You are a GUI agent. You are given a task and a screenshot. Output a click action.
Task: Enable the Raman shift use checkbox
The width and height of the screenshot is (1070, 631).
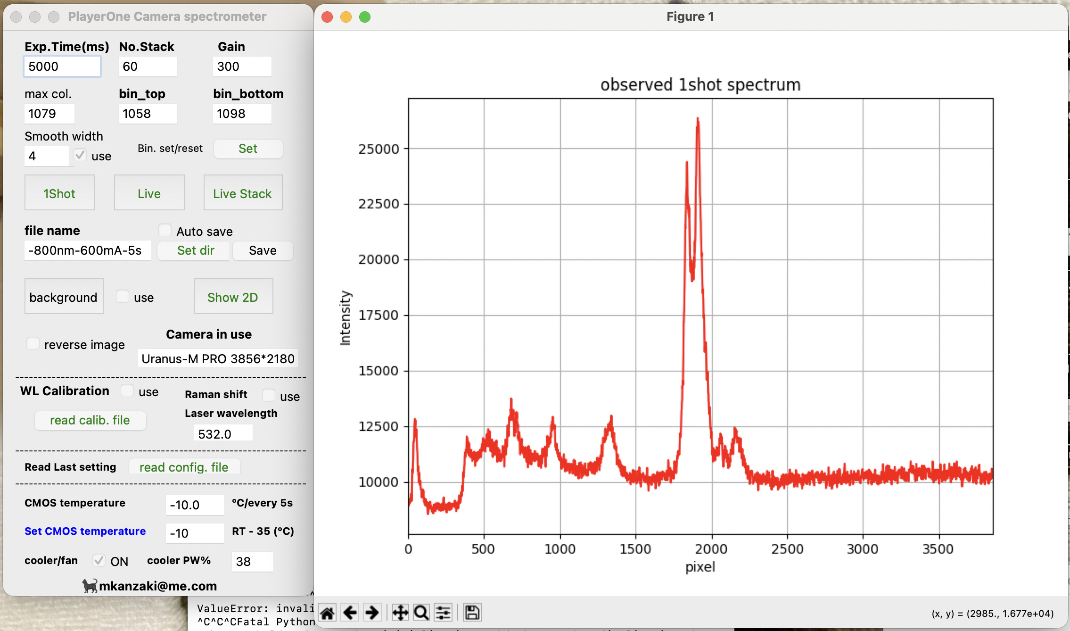pyautogui.click(x=269, y=395)
